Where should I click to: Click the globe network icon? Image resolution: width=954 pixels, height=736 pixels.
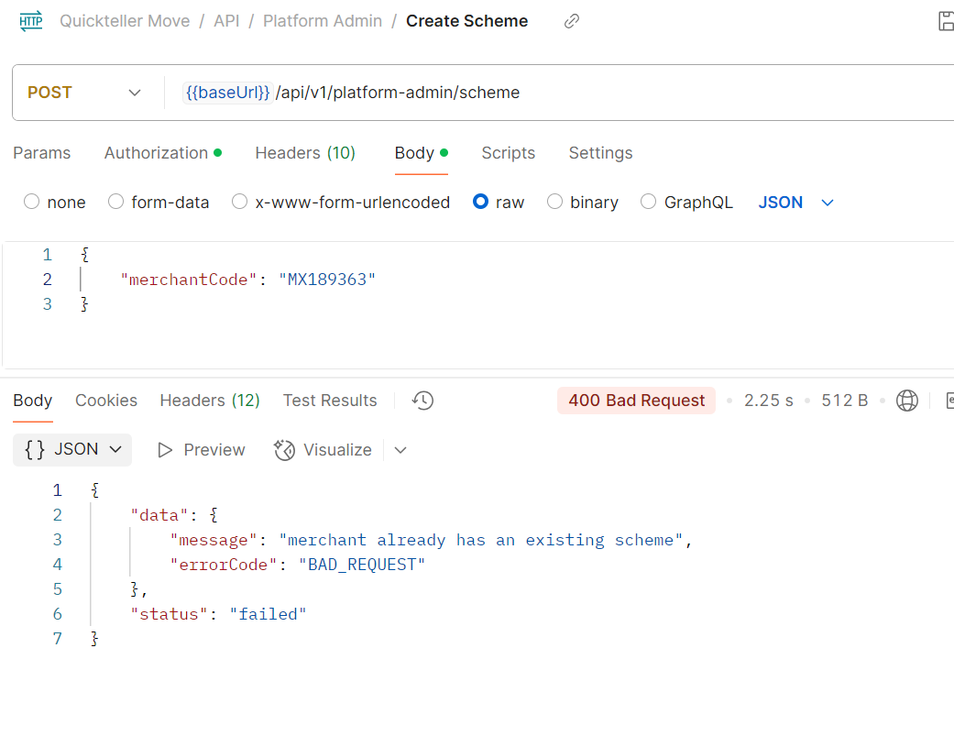pos(907,401)
